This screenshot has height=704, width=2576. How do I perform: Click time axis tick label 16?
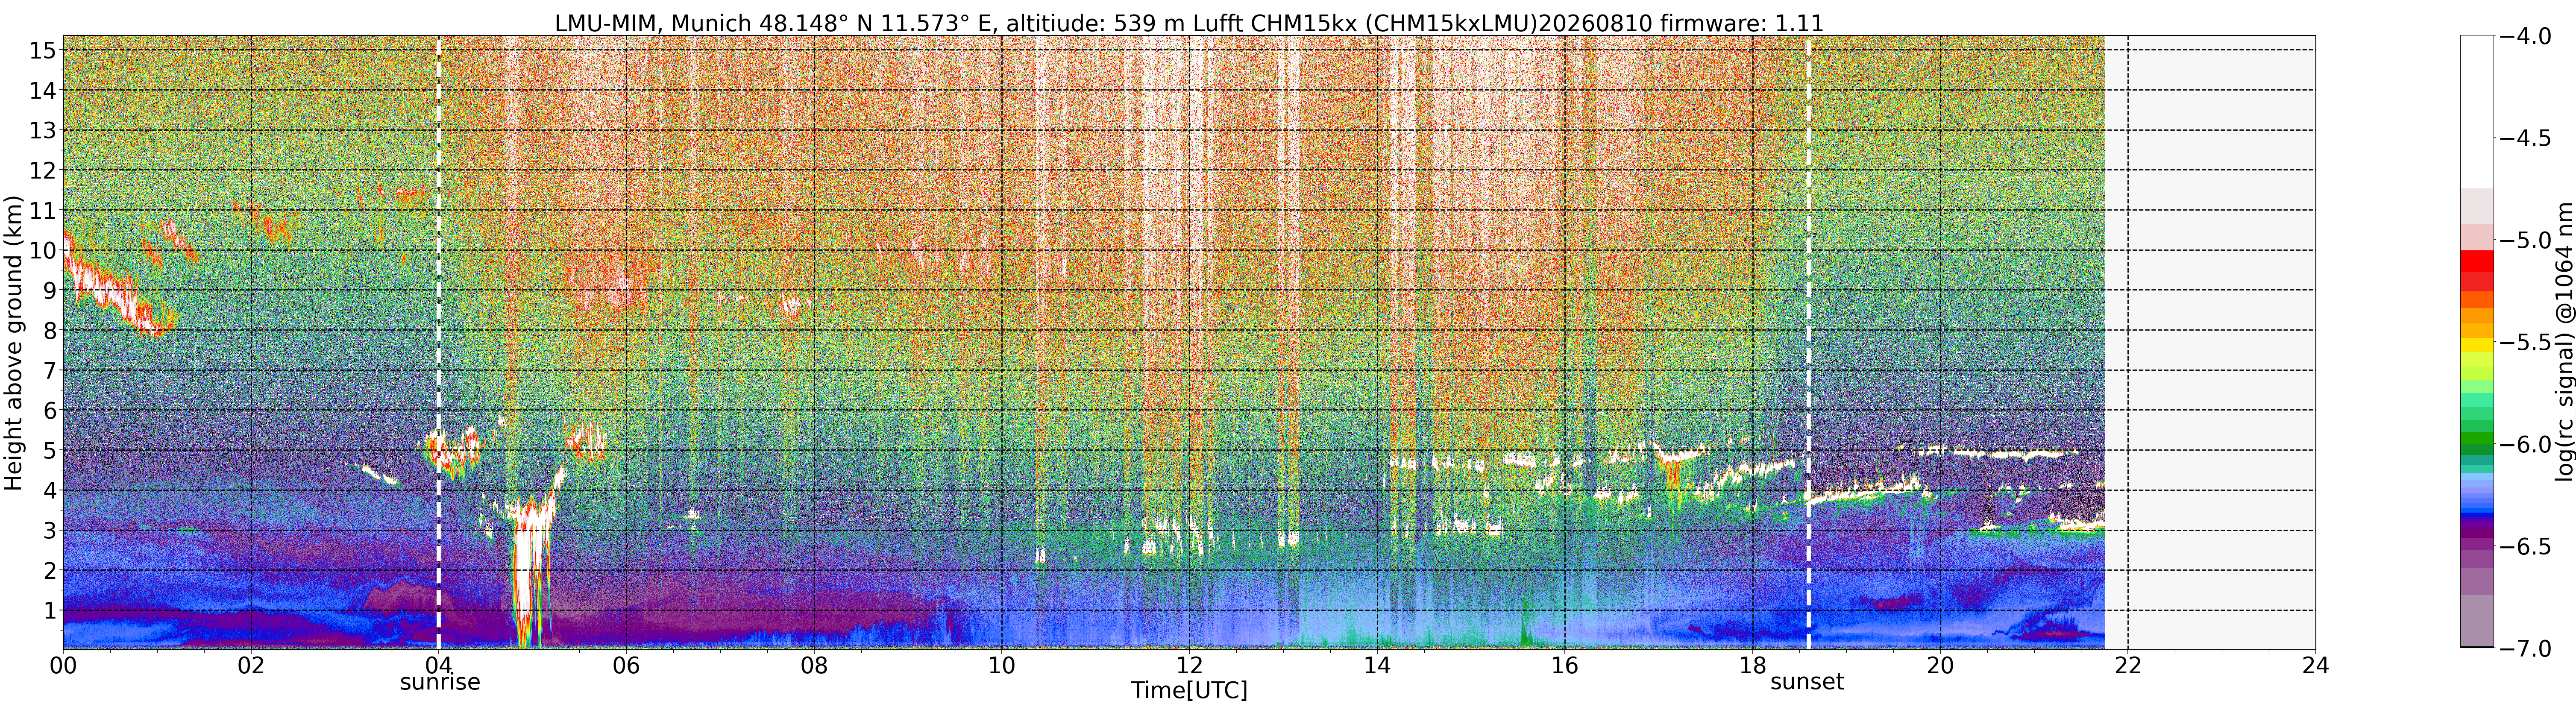(x=1564, y=666)
